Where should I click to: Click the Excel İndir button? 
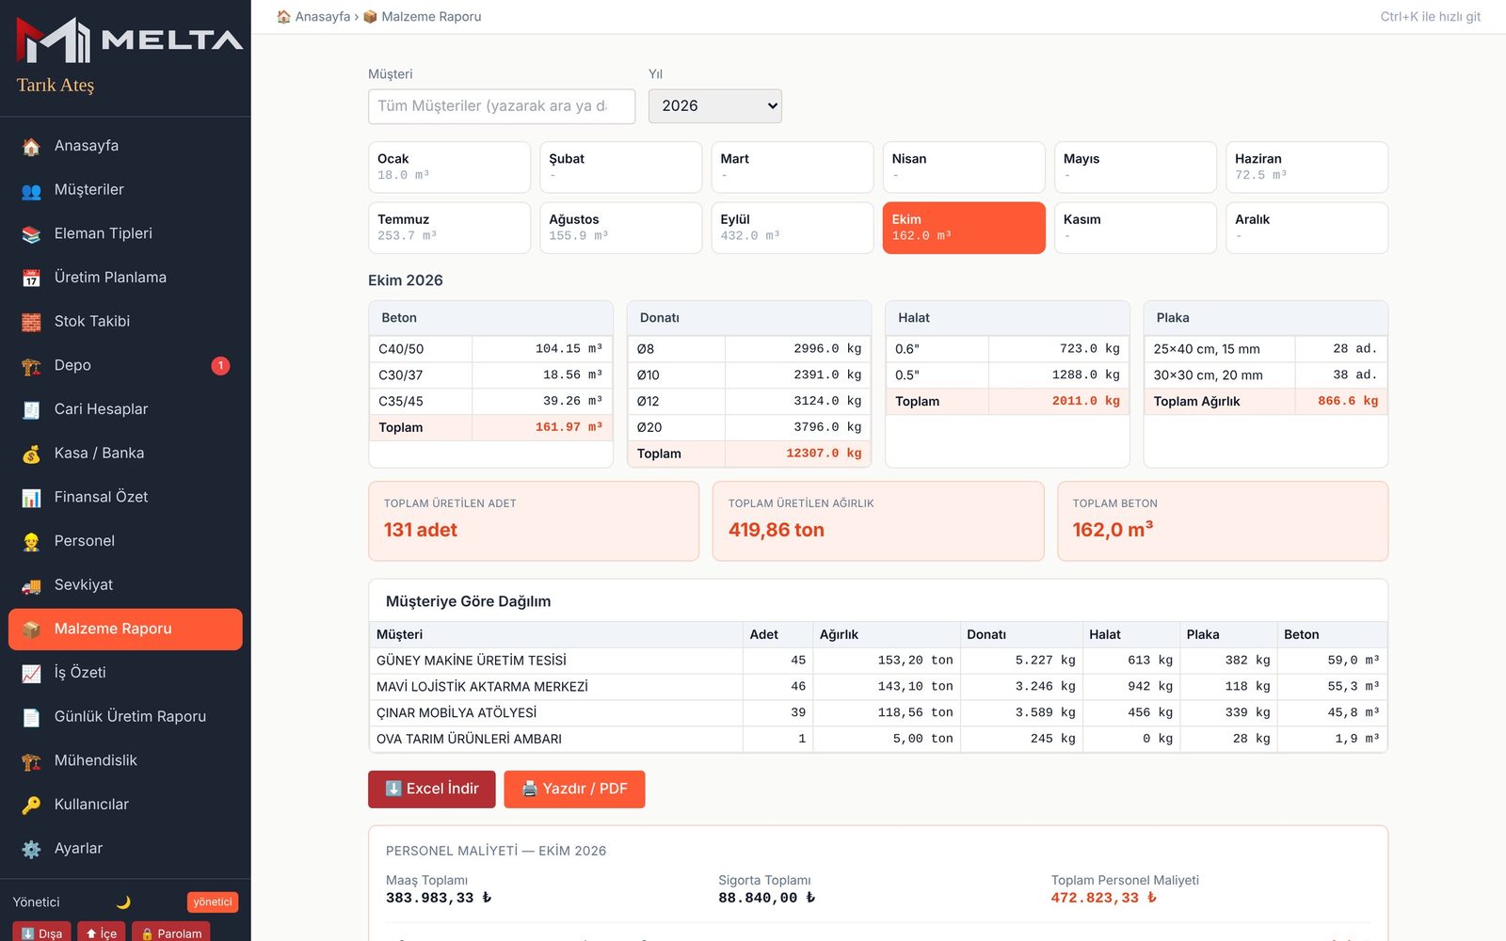tap(432, 789)
